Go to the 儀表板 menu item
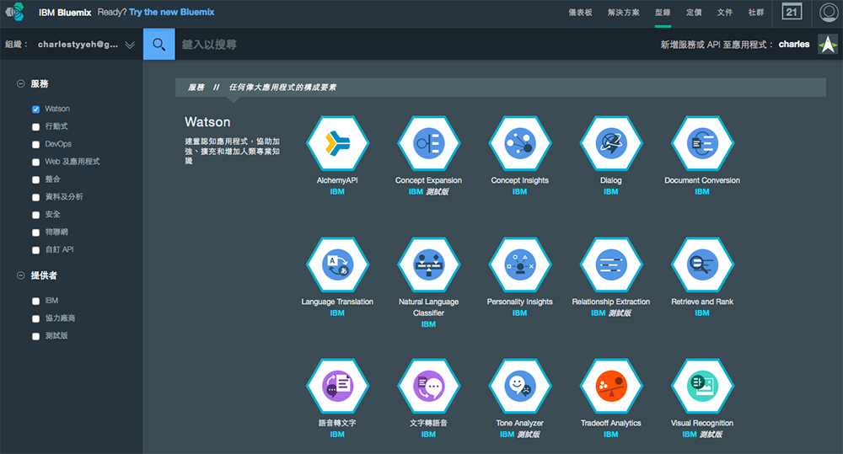The image size is (843, 454). click(581, 13)
